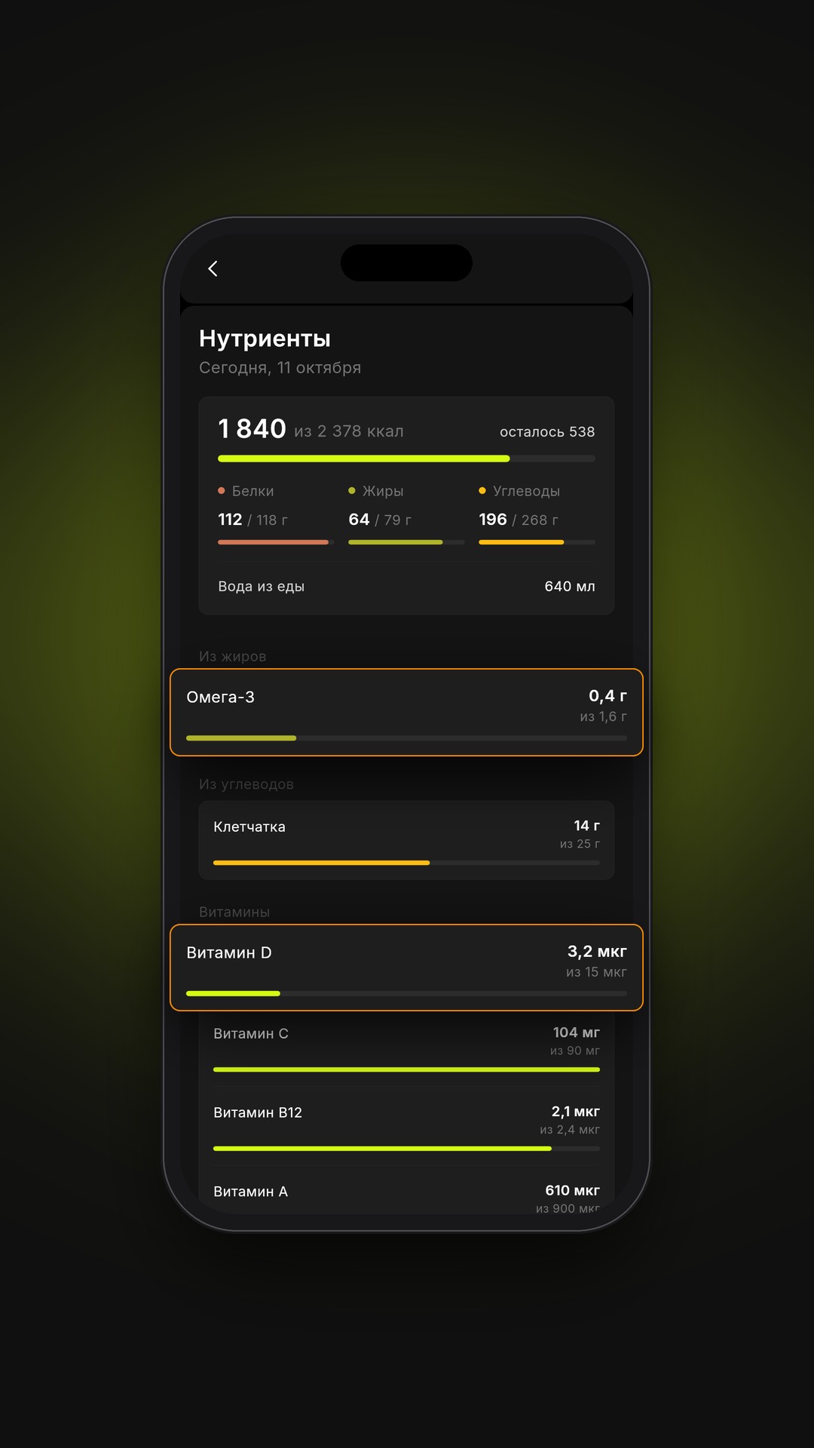Viewport: 814px width, 1448px height.
Task: Click the Клетчатка progress bar
Action: click(406, 863)
